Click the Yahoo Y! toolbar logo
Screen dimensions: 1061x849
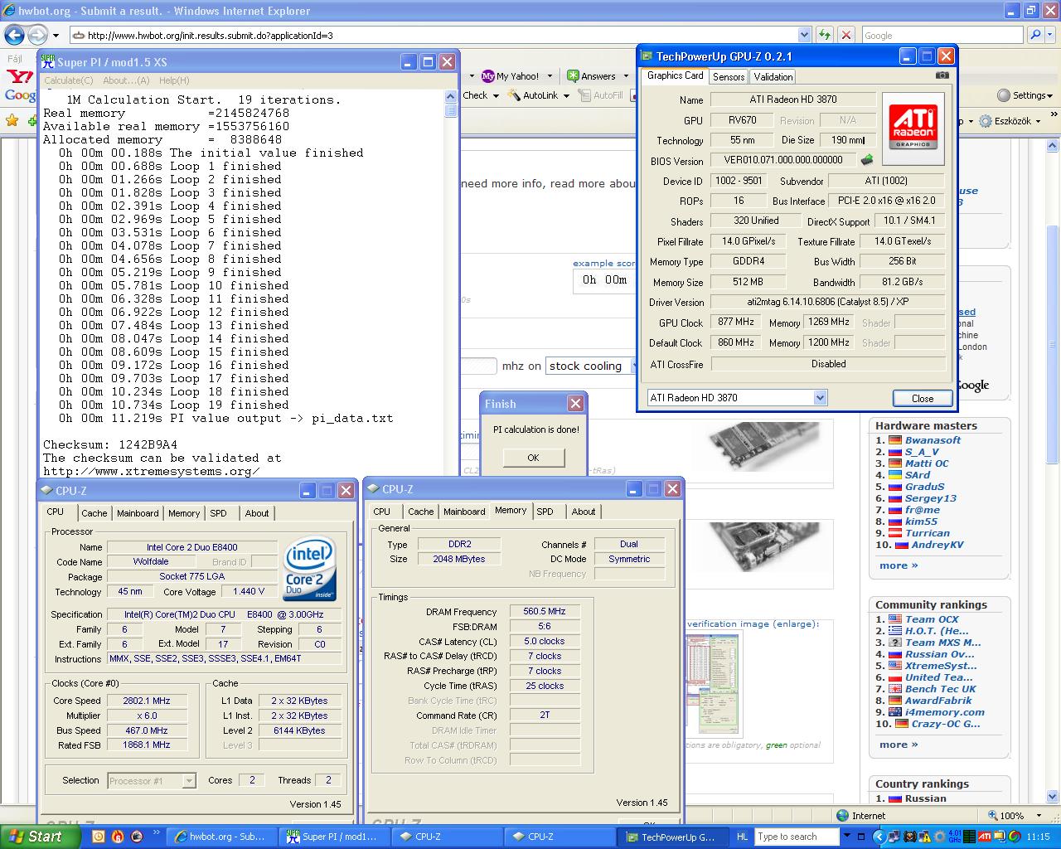coord(18,76)
